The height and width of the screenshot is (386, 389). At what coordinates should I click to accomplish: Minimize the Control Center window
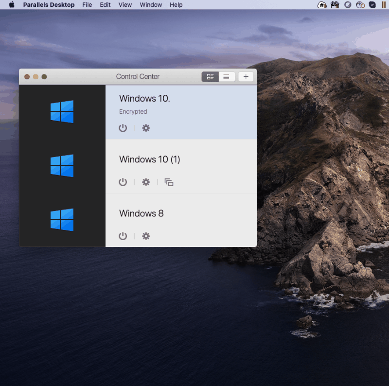[35, 77]
